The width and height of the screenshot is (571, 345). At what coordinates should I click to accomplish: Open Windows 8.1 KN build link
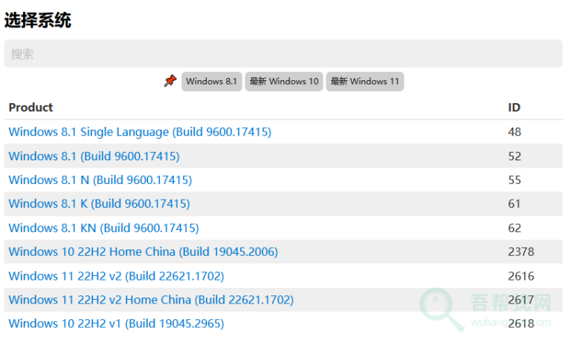click(103, 228)
